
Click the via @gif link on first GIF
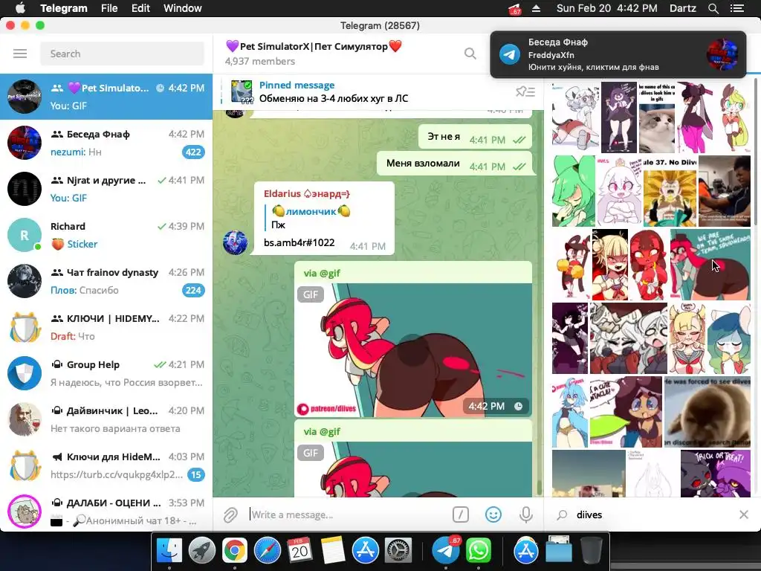(322, 273)
